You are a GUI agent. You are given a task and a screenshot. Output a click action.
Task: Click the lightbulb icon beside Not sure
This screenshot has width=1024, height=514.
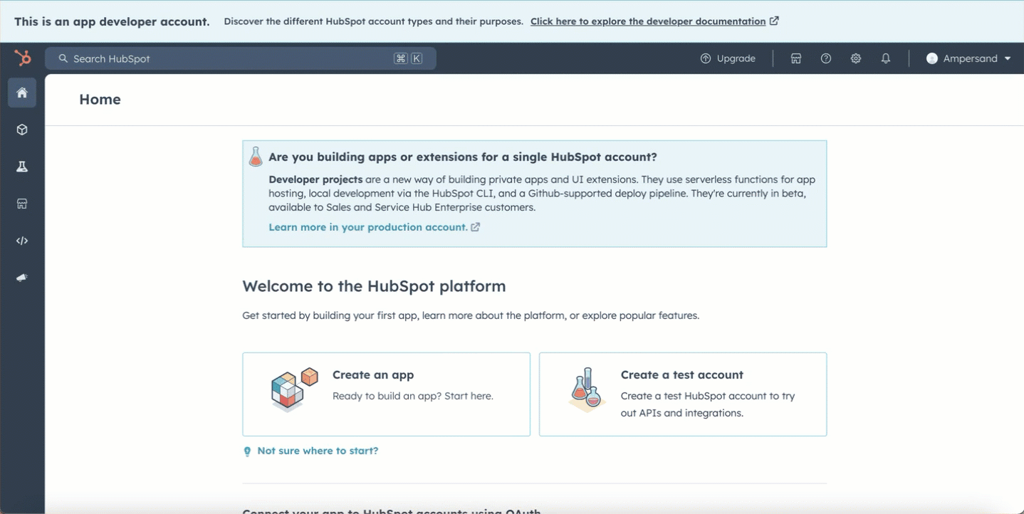point(247,451)
